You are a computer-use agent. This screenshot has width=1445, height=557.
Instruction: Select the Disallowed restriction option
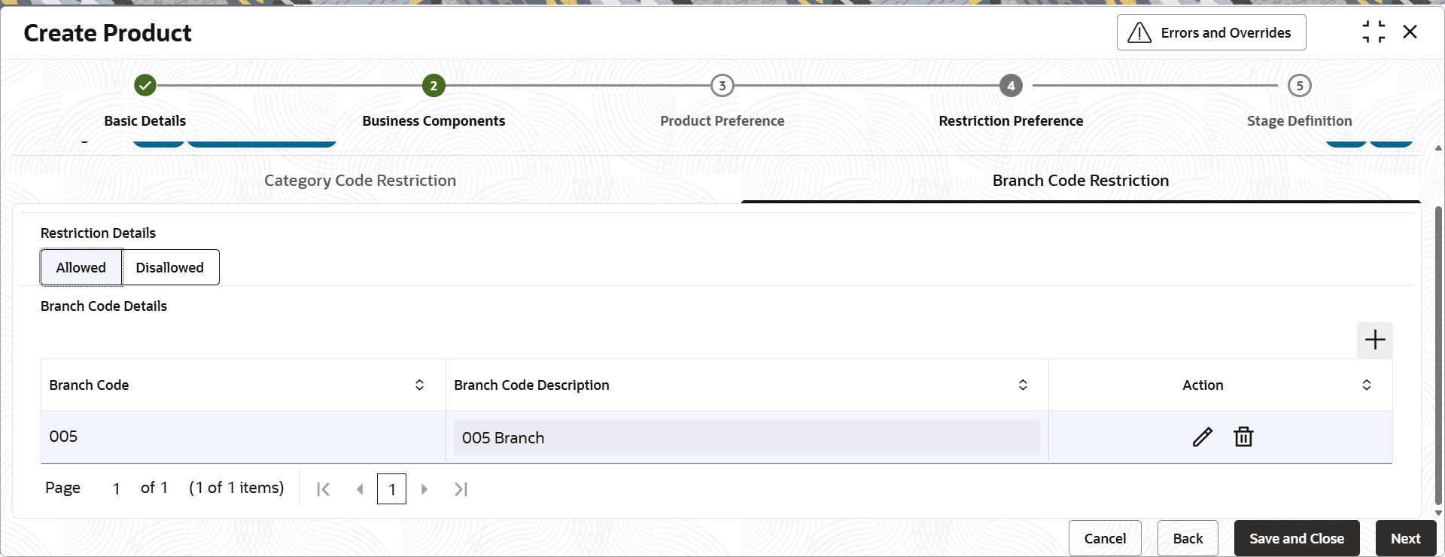coord(170,268)
